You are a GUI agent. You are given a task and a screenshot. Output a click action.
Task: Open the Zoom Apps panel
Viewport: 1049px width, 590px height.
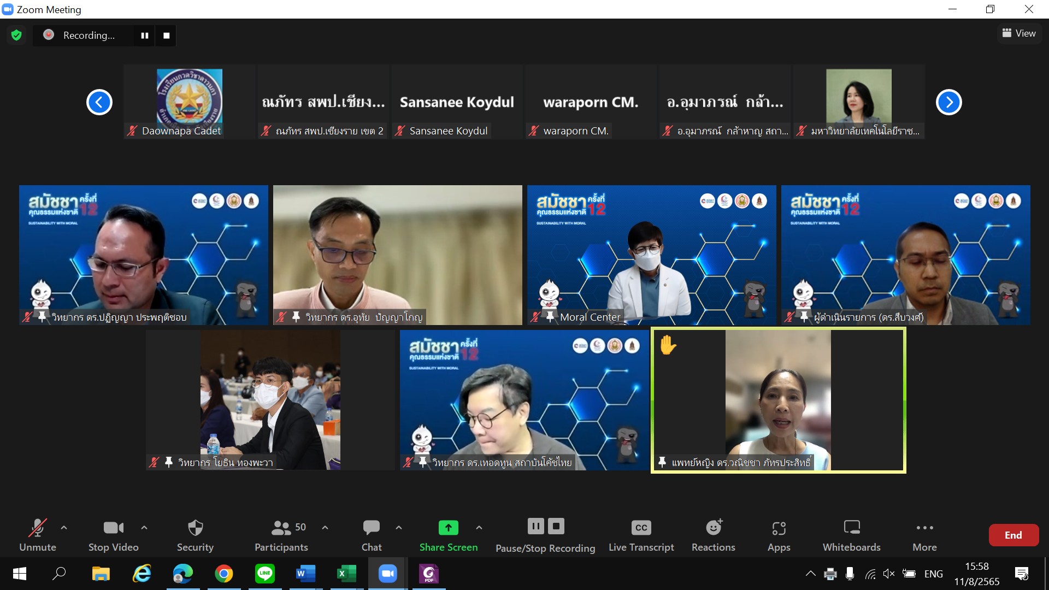pyautogui.click(x=779, y=534)
